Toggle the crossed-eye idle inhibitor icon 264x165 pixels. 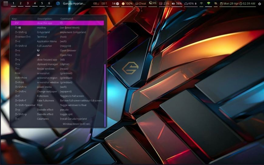tap(216, 3)
